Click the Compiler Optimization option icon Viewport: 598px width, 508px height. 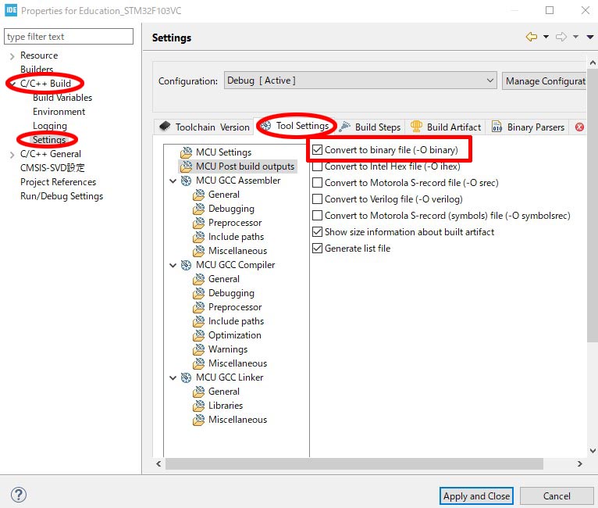199,335
